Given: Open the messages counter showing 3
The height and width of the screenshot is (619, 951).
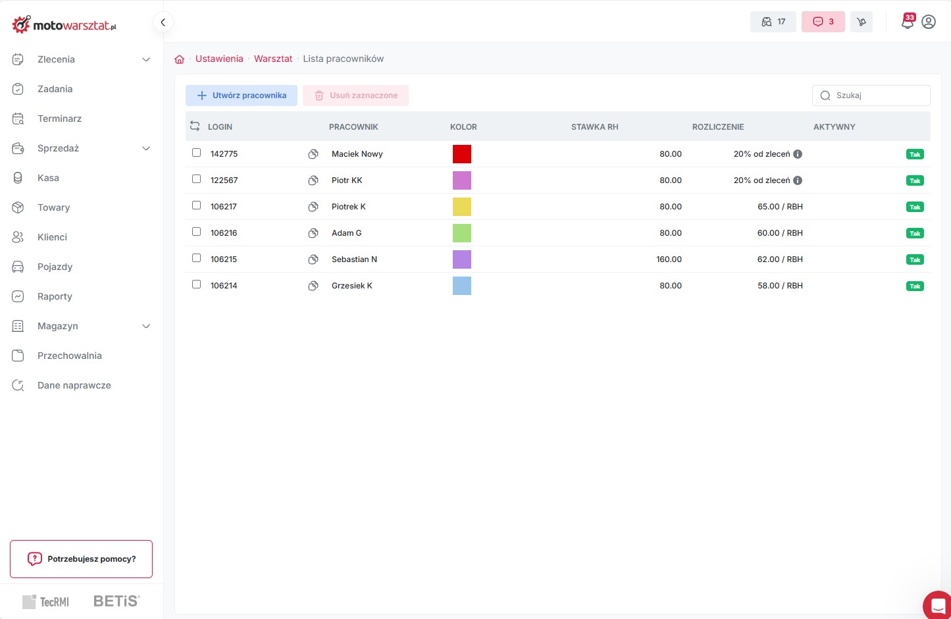Looking at the screenshot, I should 823,22.
